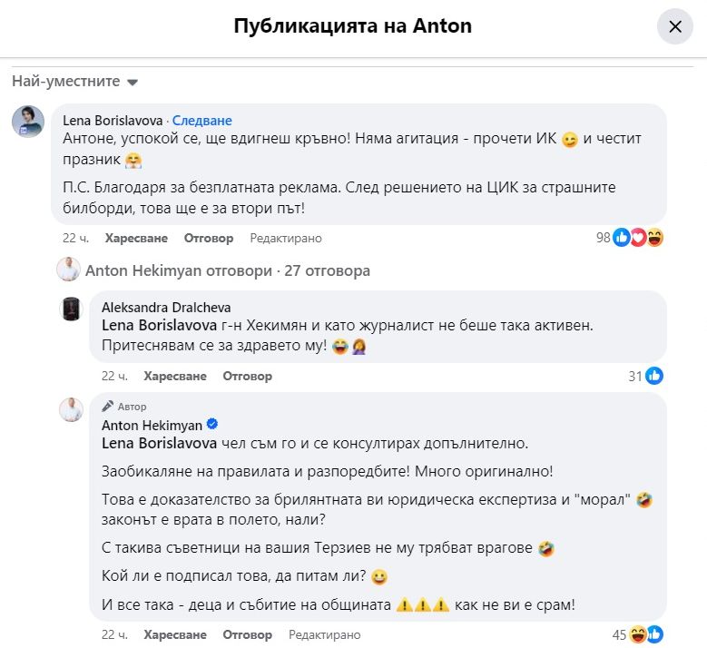Viewport: 707px width, 648px height.
Task: Click the verified badge beside Anton Hekimyan
Action: pos(212,425)
